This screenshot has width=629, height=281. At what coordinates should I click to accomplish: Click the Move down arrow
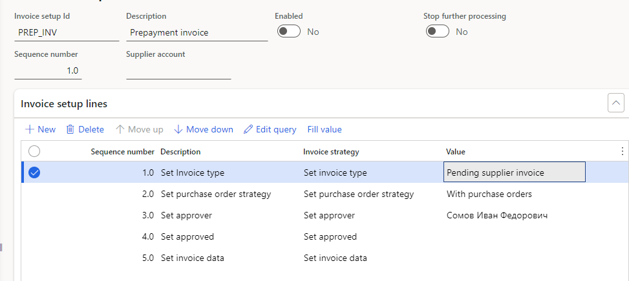(178, 129)
